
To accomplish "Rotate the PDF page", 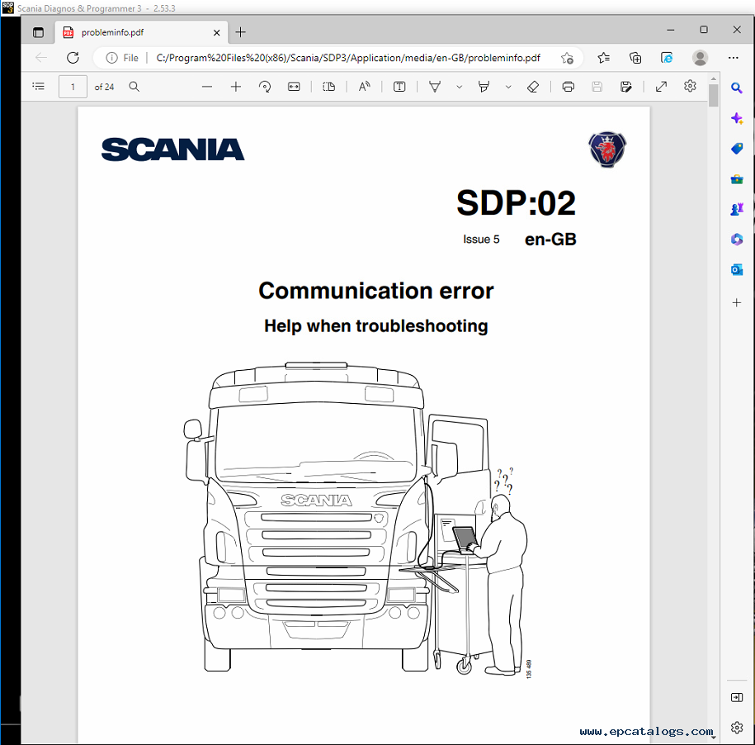I will 265,87.
